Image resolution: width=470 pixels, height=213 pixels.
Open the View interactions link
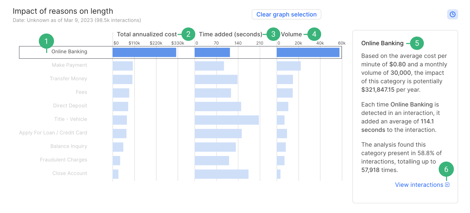[419, 185]
